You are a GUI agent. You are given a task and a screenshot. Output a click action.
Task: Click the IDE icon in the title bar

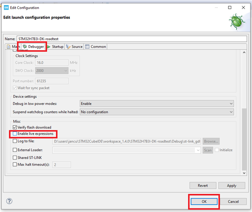click(6, 8)
